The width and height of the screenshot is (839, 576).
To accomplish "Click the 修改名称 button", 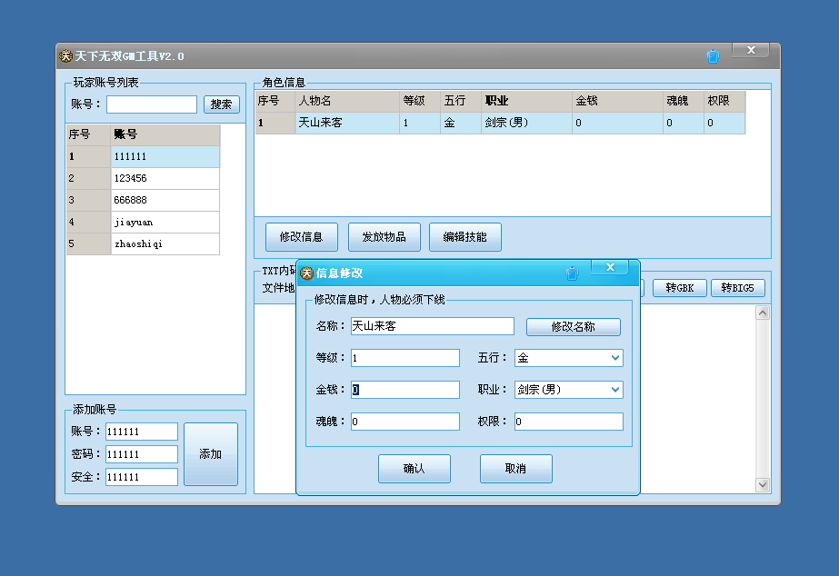I will click(573, 327).
